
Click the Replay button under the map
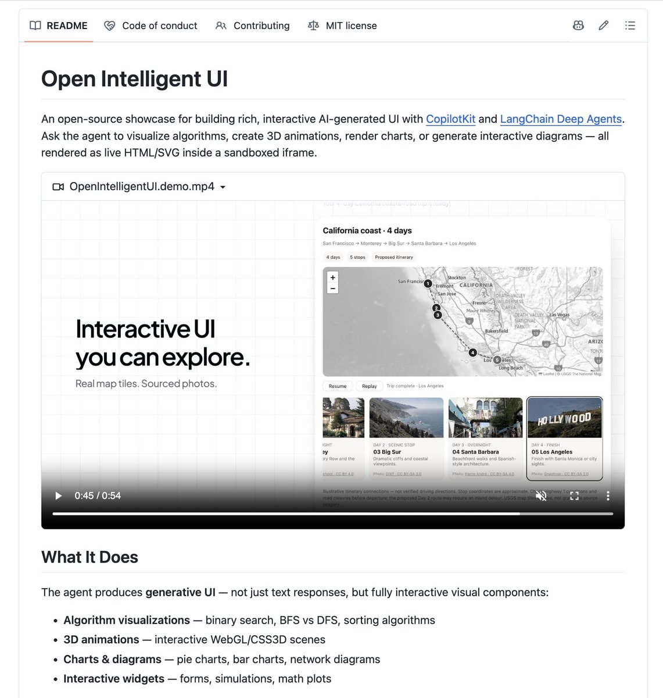click(x=370, y=386)
